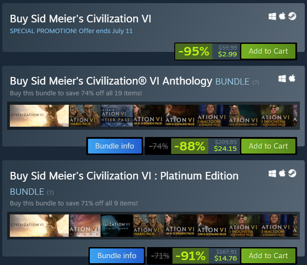The width and height of the screenshot is (307, 265).
Task: Add Civilization VI base game to cart
Action: click(268, 51)
